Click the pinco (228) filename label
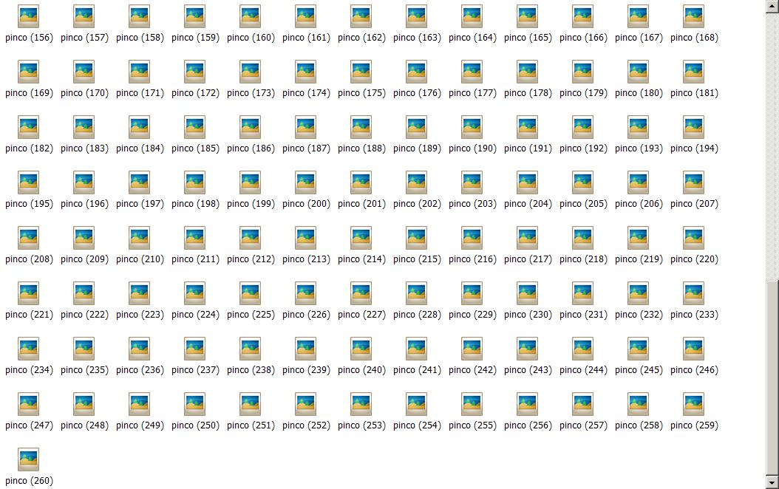Image resolution: width=779 pixels, height=489 pixels. tap(417, 315)
